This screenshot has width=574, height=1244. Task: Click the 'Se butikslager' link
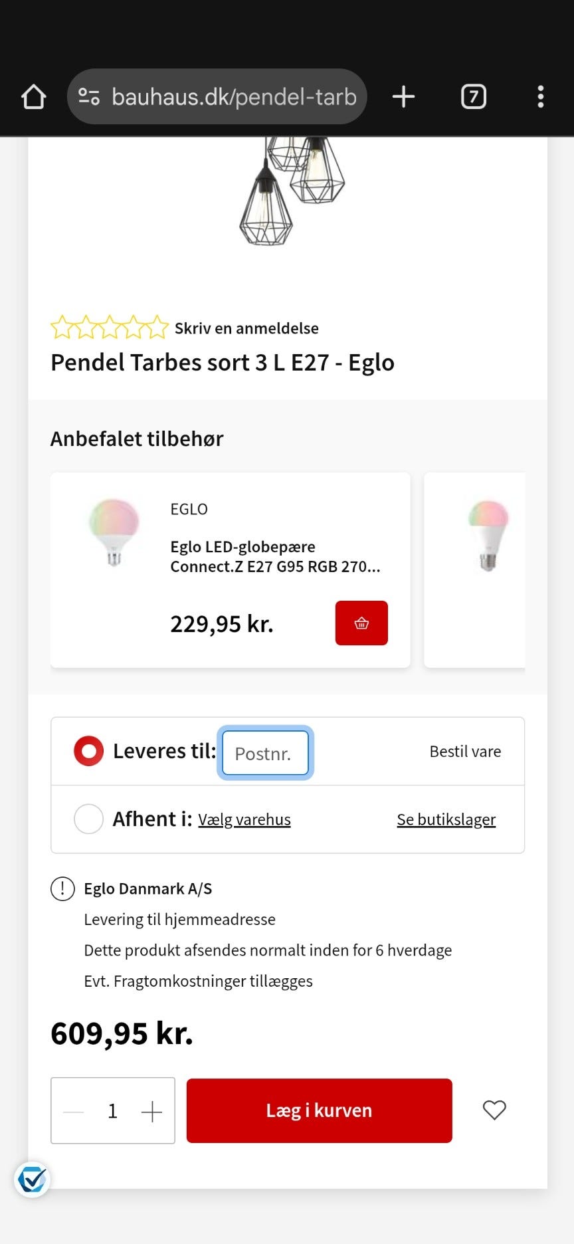[x=446, y=819]
